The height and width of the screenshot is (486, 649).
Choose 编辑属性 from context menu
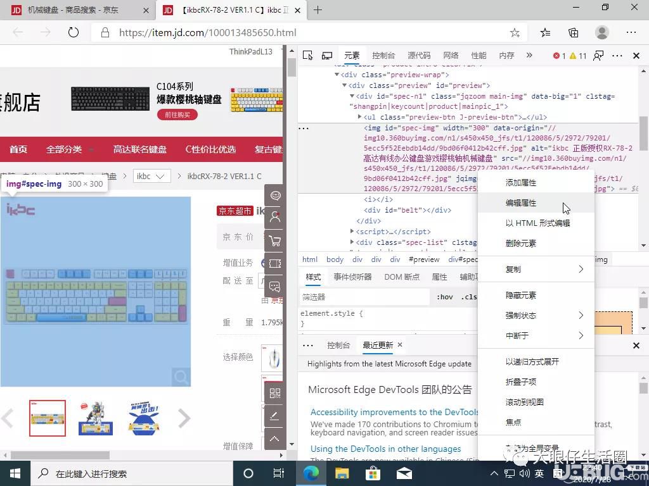click(x=536, y=203)
